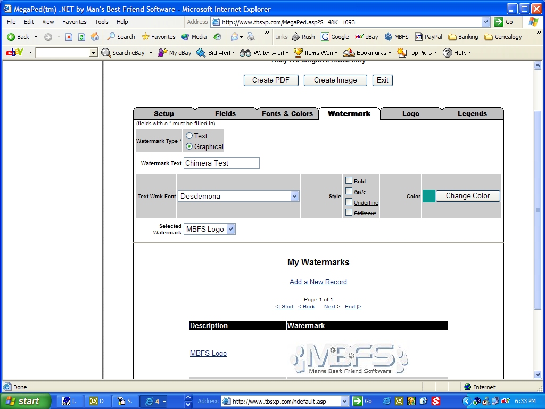Image resolution: width=545 pixels, height=409 pixels.
Task: Switch to the Fonts & Colors tab
Action: pos(287,113)
